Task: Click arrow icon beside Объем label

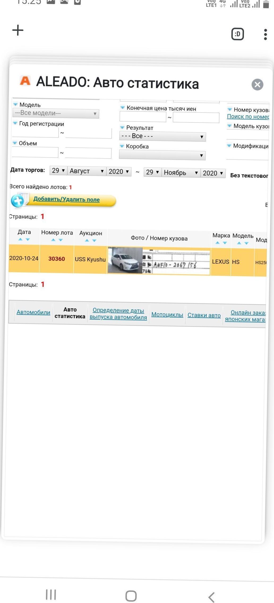Action: 15,143
